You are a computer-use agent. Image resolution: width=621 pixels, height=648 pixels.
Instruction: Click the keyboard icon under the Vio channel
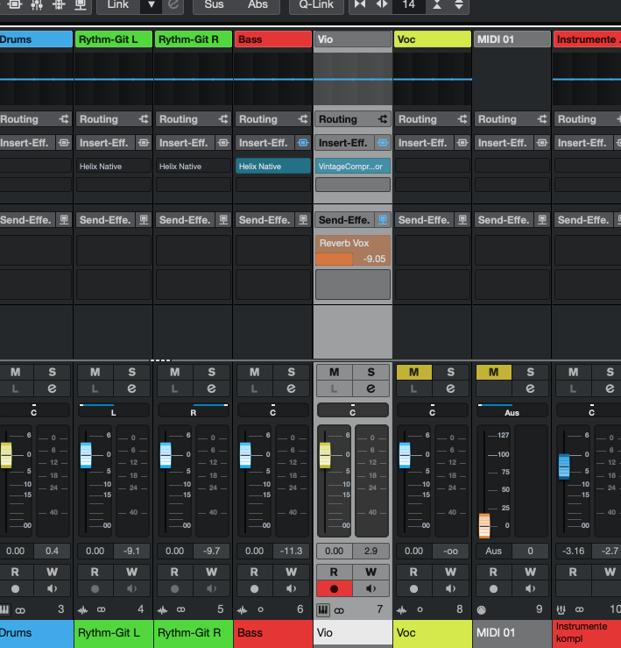(322, 609)
